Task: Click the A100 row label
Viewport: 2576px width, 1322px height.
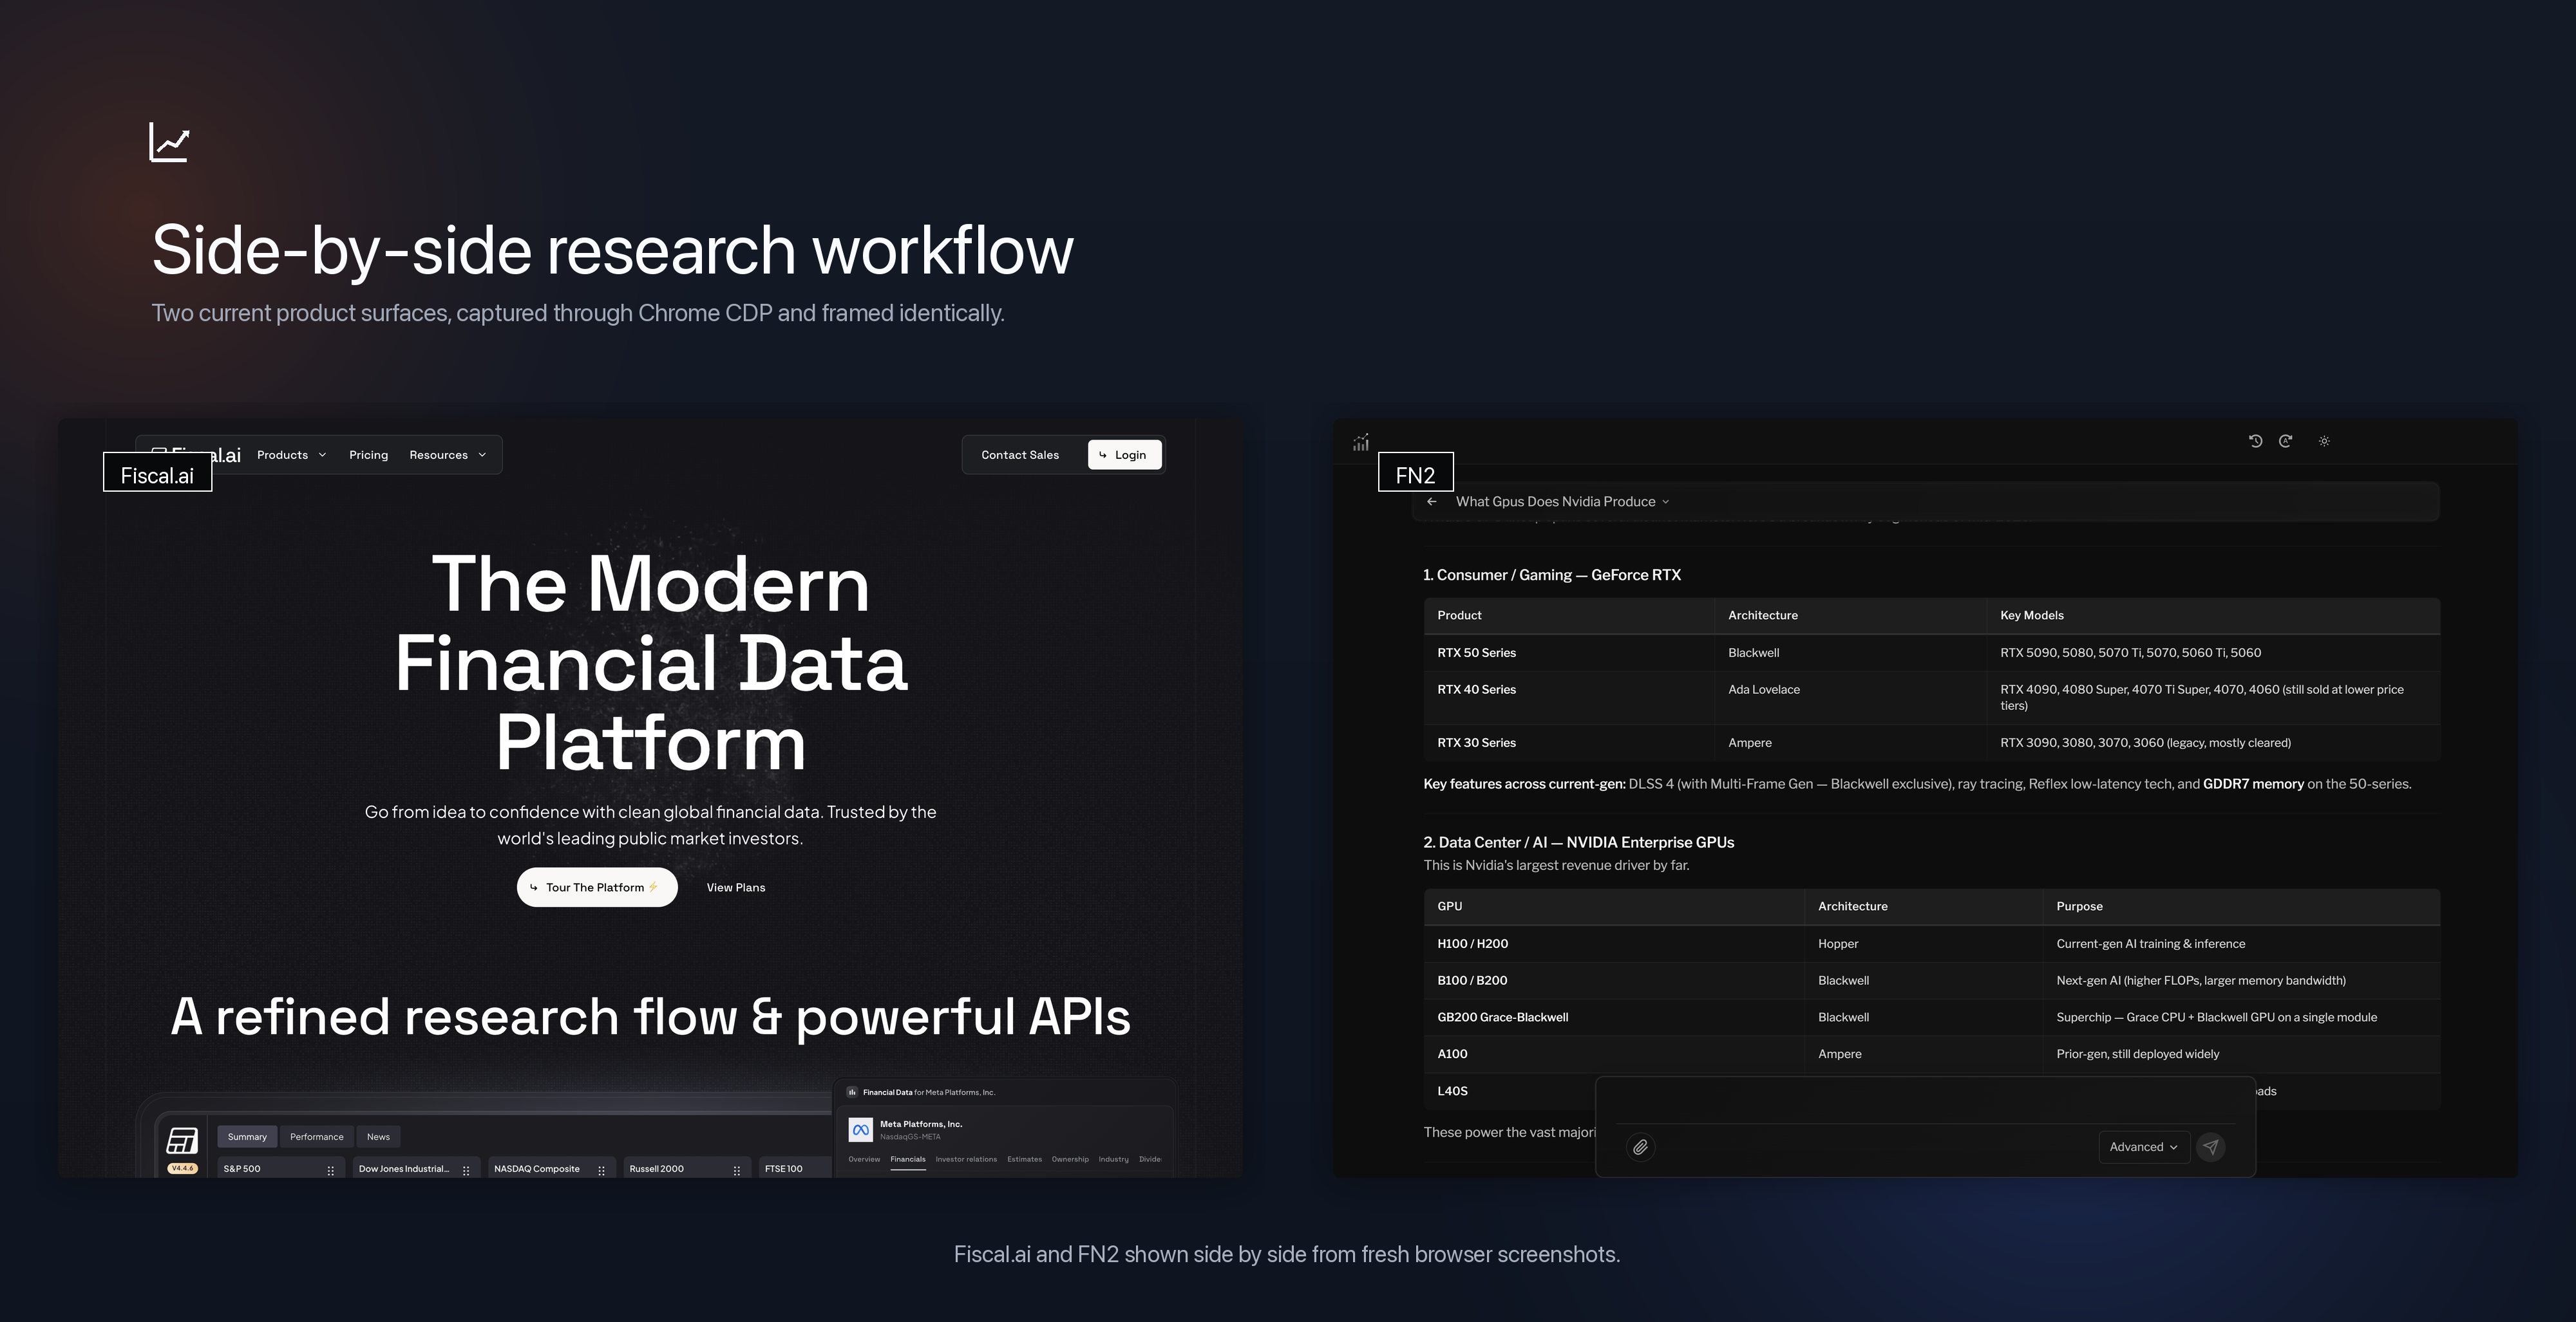Action: click(1452, 1054)
